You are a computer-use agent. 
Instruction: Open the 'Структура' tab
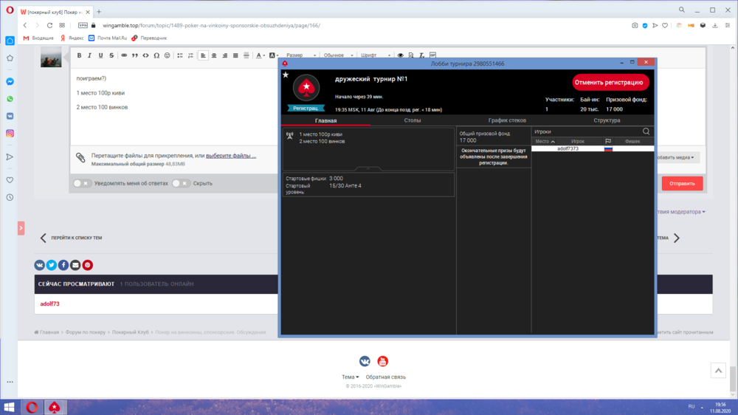pos(607,120)
